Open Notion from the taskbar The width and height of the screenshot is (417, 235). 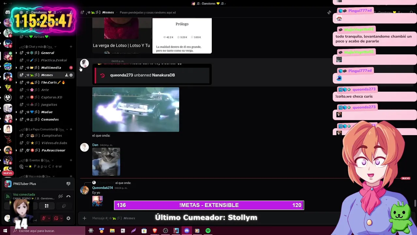pyautogui.click(x=123, y=231)
